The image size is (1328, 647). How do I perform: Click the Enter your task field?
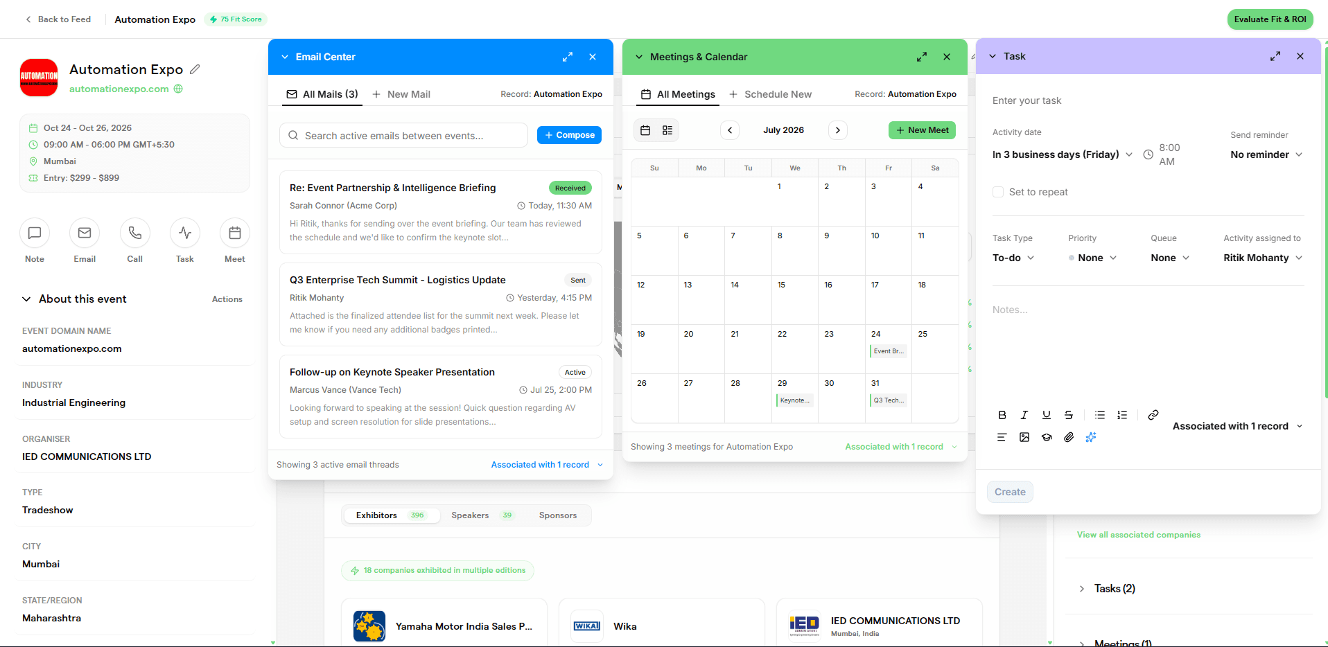coord(1148,100)
